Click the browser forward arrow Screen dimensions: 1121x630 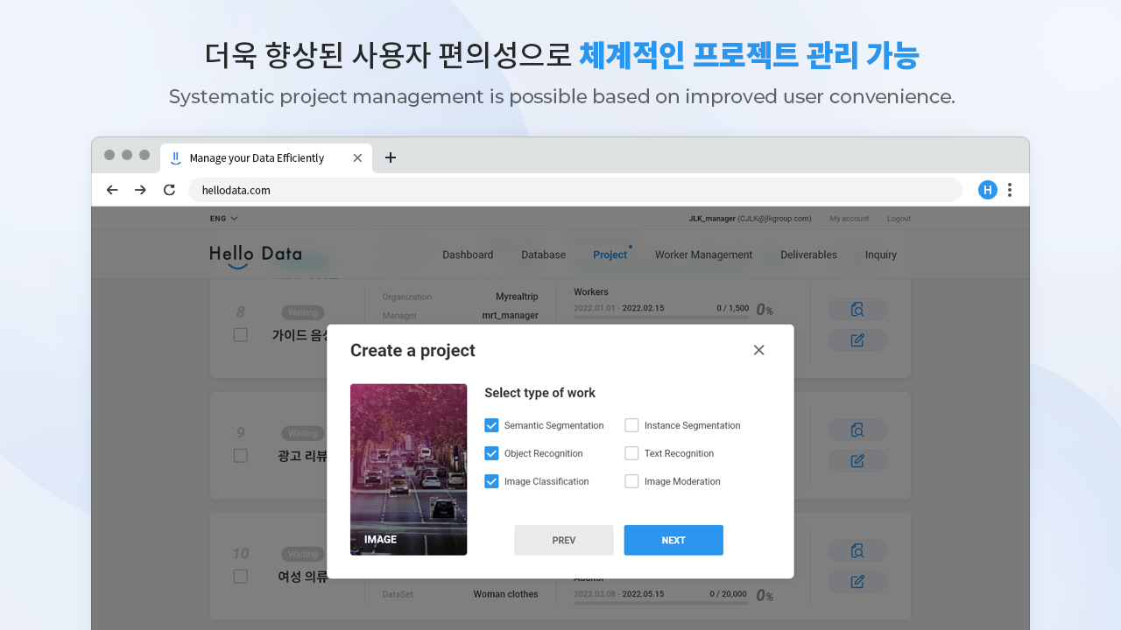click(x=140, y=190)
